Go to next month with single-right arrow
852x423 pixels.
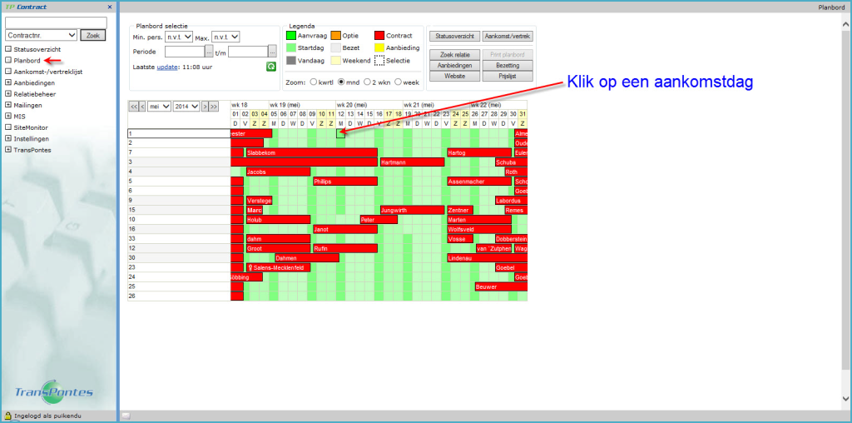(203, 107)
